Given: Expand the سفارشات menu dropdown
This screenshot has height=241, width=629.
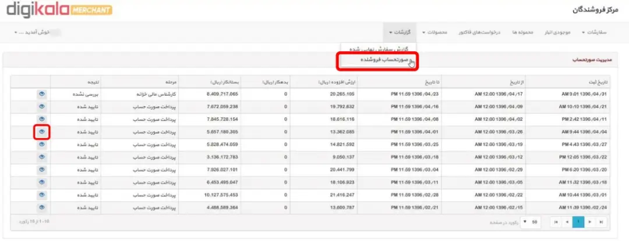Looking at the screenshot, I should point(594,32).
